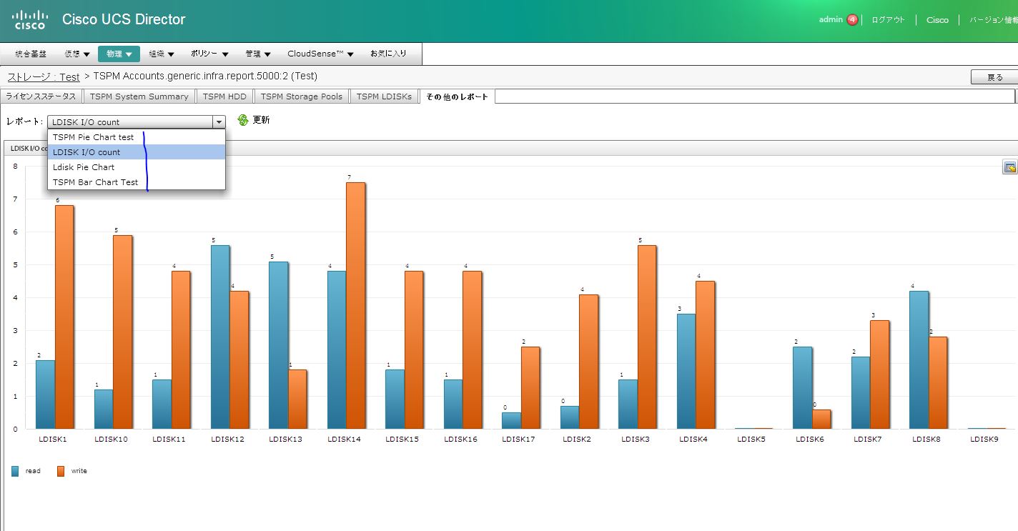Open the 統合基盤 menu
The image size is (1018, 531).
(31, 54)
